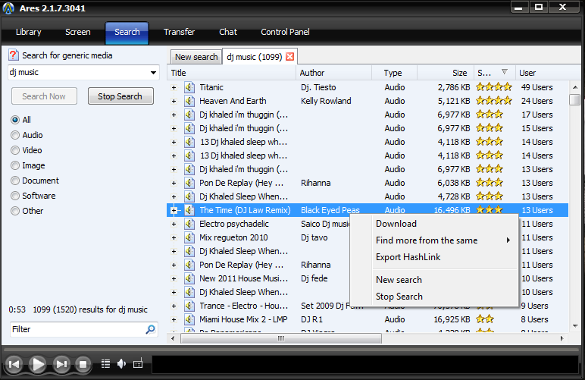Select the Software media type option
Image resolution: width=585 pixels, height=380 pixels.
click(x=15, y=196)
